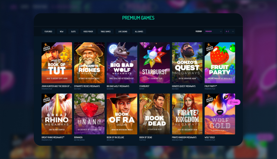Select the Live Casino tab
The width and height of the screenshot is (277, 159).
coord(123,32)
